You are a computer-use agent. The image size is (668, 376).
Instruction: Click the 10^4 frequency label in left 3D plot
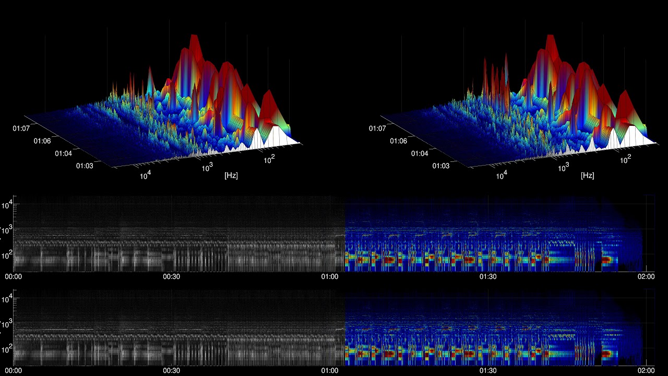145,175
